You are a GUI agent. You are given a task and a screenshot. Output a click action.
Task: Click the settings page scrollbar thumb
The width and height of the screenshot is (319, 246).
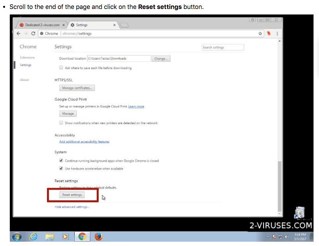pyautogui.click(x=279, y=186)
